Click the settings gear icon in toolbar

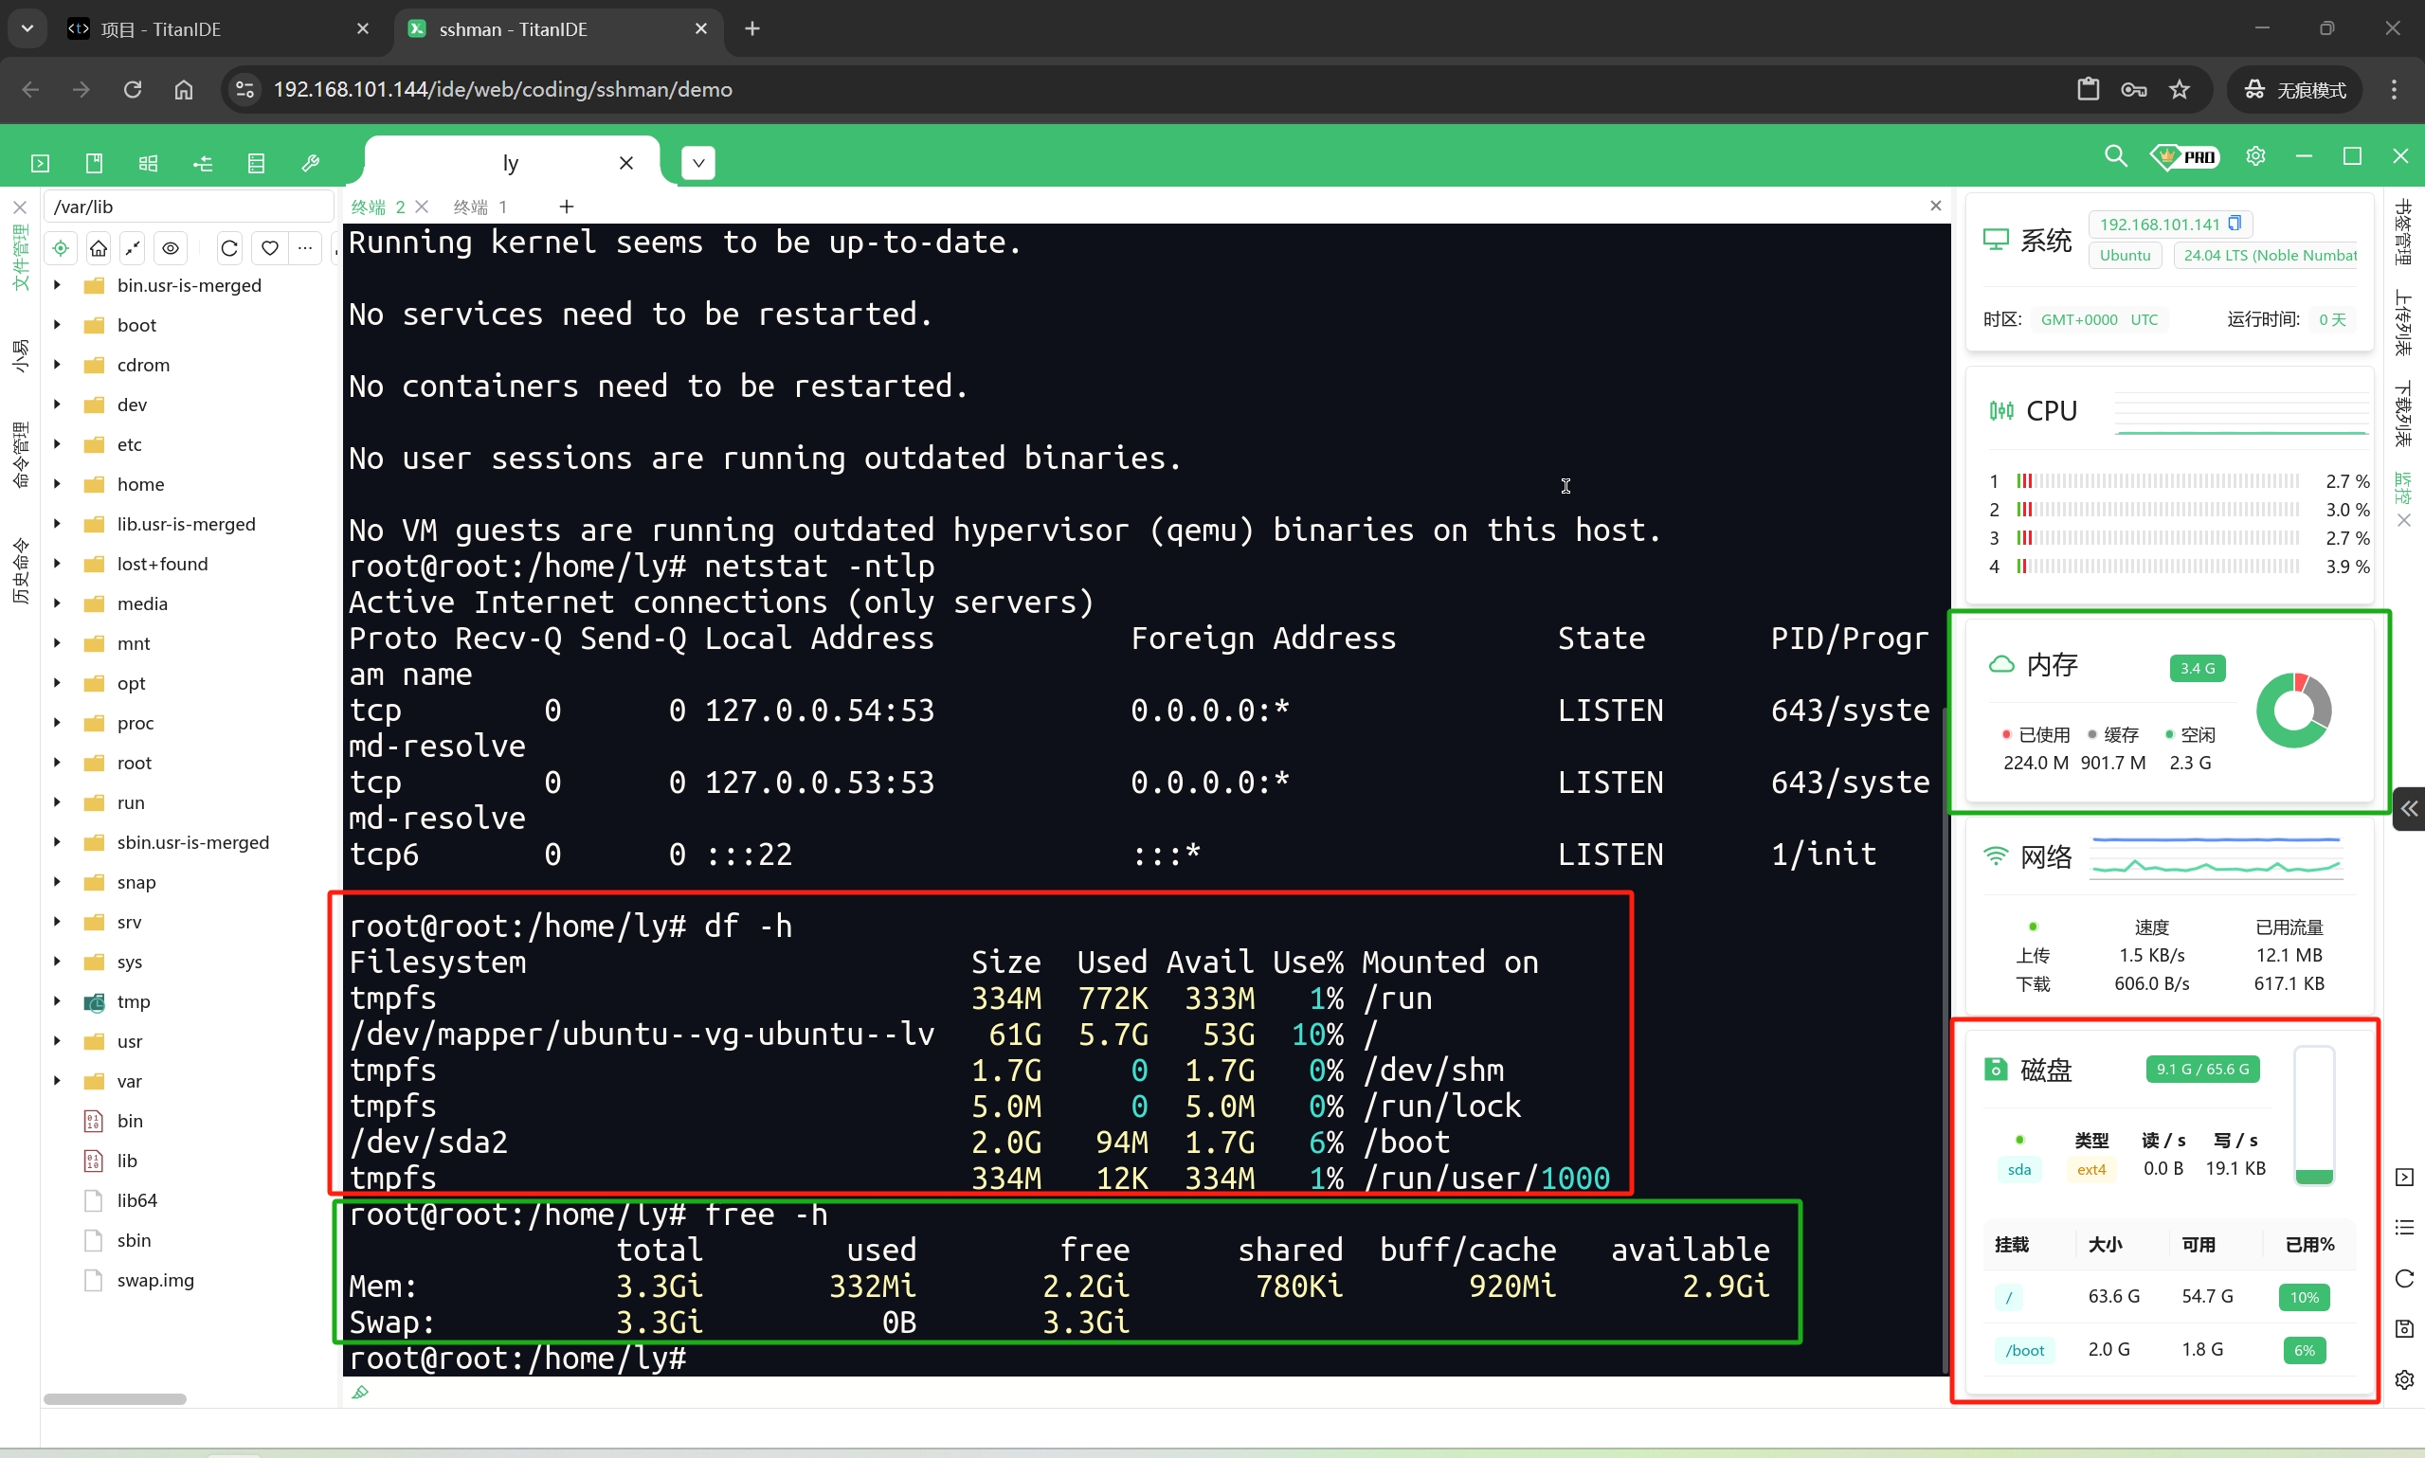tap(2255, 157)
